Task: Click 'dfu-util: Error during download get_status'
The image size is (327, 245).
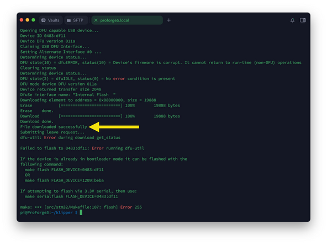Action: 70,137
